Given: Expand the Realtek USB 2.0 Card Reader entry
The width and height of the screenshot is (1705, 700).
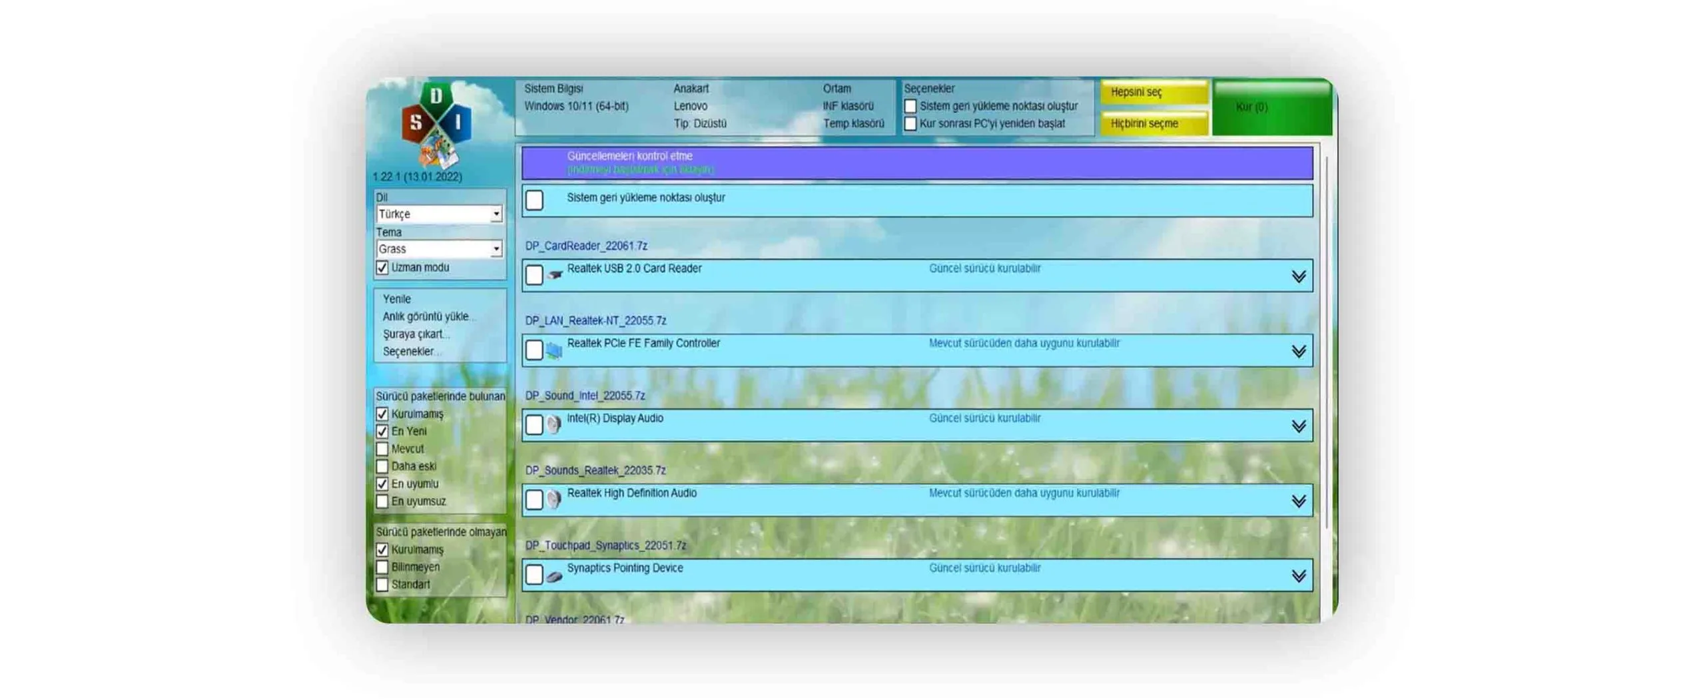Looking at the screenshot, I should click(x=1298, y=276).
